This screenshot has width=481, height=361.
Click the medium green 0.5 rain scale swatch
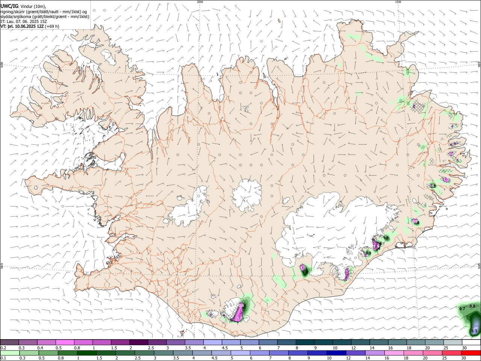[x=48, y=353]
